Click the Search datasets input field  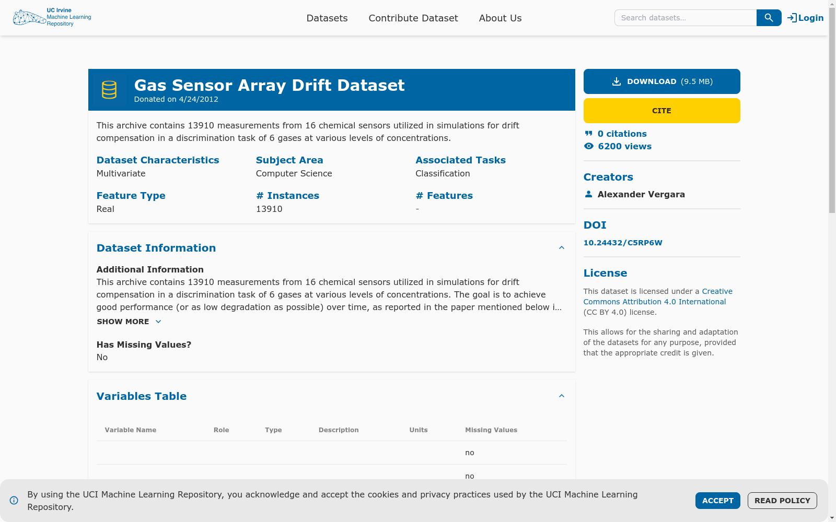pyautogui.click(x=684, y=17)
